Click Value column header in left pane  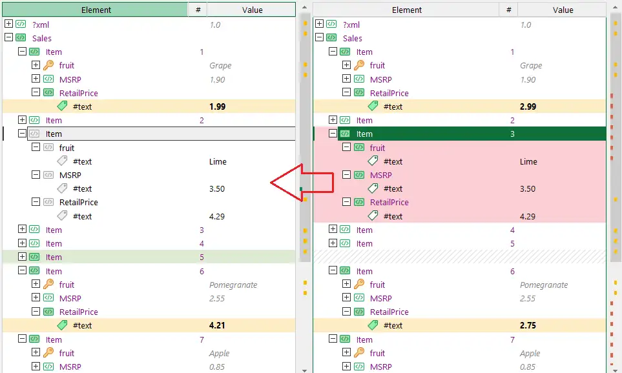253,10
